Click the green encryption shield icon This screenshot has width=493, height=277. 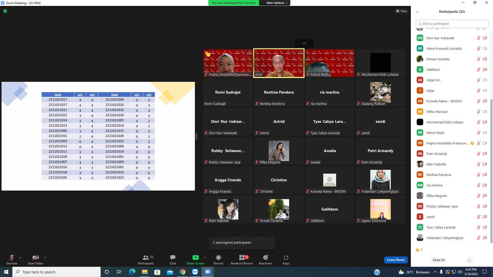point(5,11)
